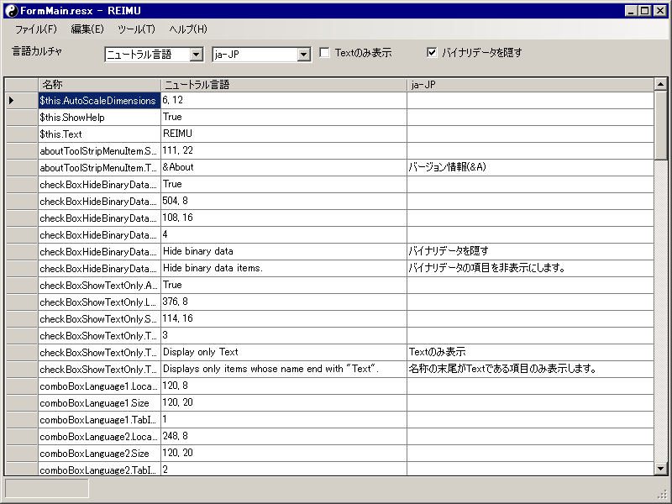Viewport: 672px width, 504px height.
Task: Expand the ja-JP language dropdown
Action: pyautogui.click(x=304, y=55)
